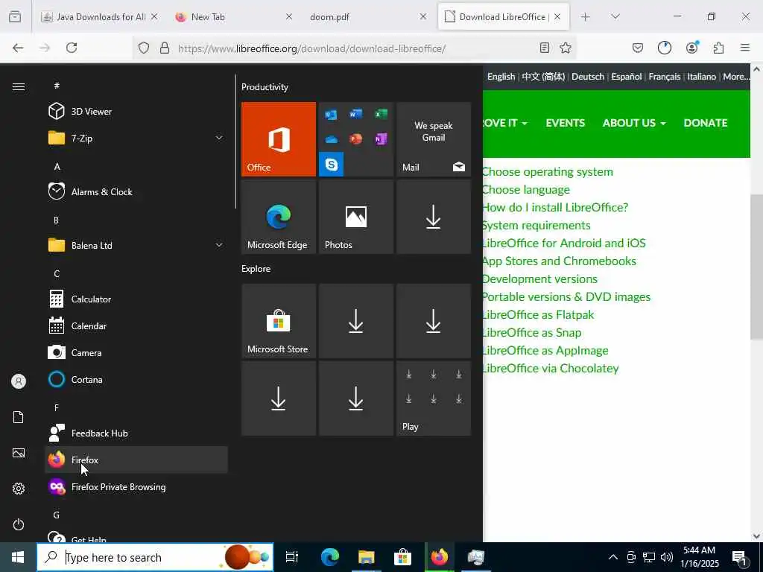Open Choose operating system link
Screen dimensions: 763x572
pos(548,172)
